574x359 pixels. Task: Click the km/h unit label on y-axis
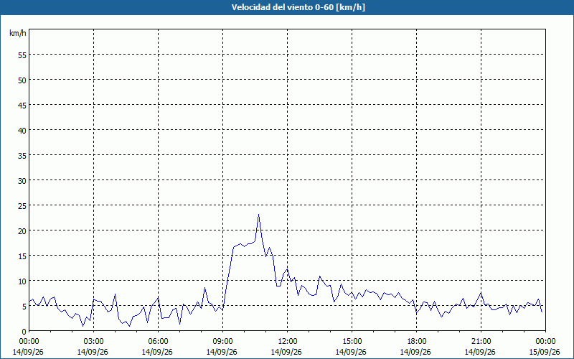[17, 33]
